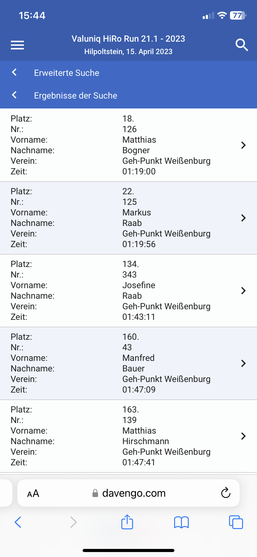The image size is (257, 557).
Task: Open Safari bookmarks book icon
Action: tap(182, 522)
